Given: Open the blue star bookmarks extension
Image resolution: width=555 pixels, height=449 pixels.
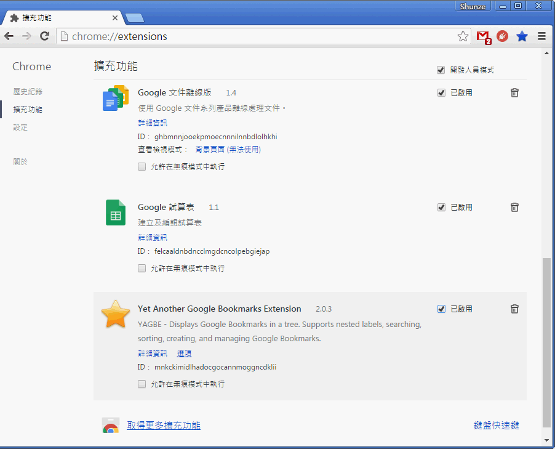Looking at the screenshot, I should pos(522,36).
